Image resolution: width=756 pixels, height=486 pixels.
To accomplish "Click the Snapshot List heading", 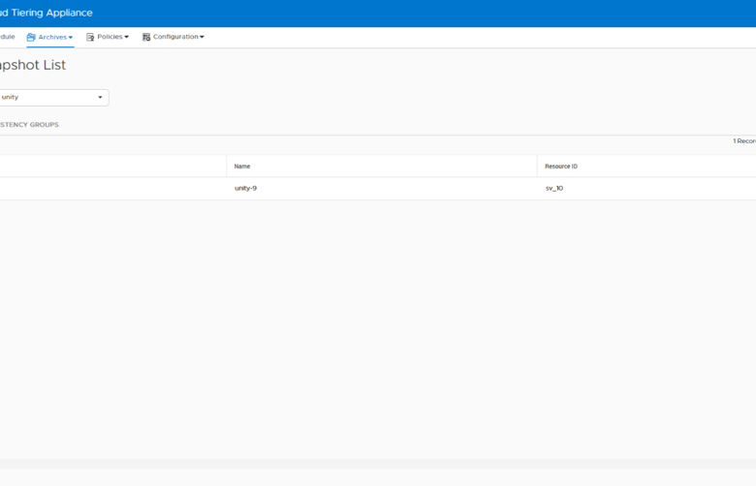I will [33, 65].
